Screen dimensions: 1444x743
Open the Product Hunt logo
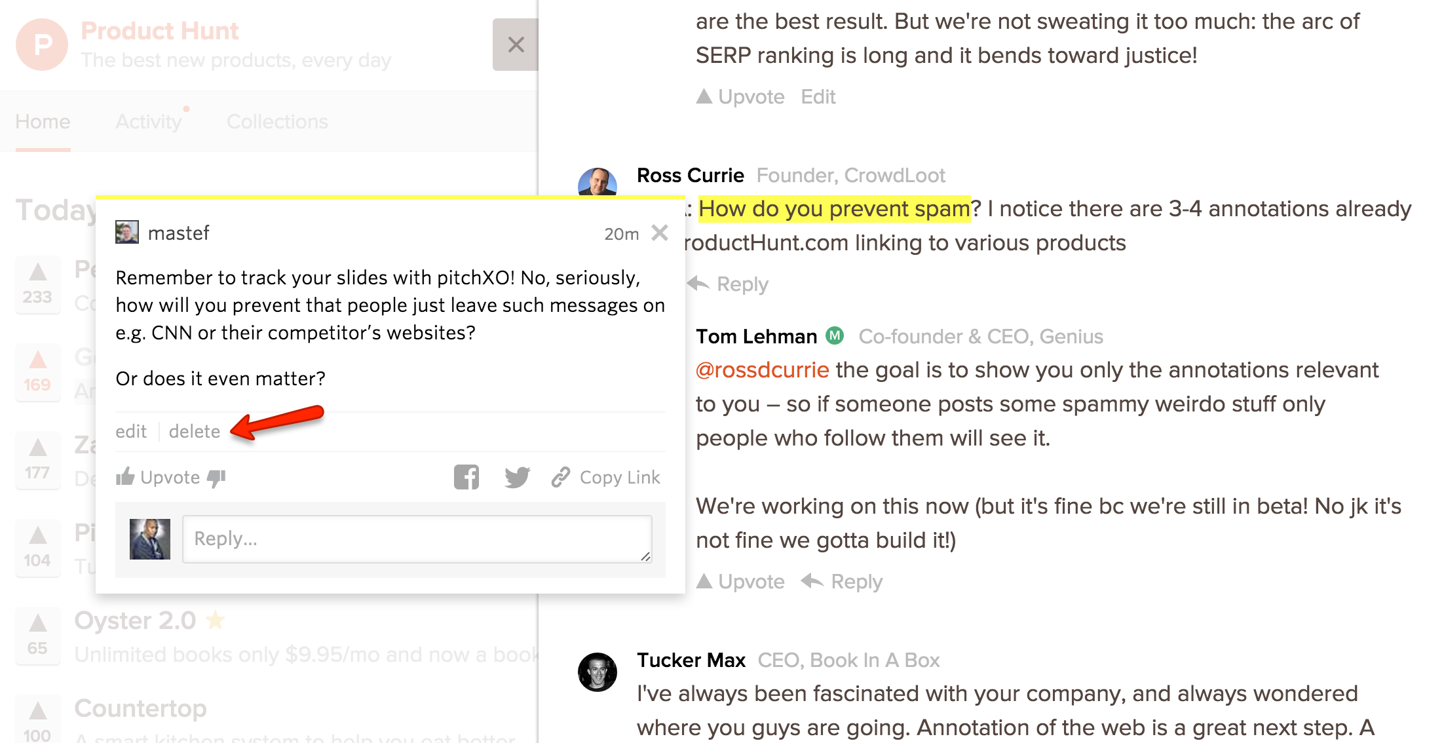coord(42,45)
